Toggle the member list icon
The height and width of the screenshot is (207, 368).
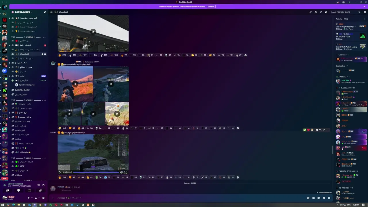[x=326, y=12]
